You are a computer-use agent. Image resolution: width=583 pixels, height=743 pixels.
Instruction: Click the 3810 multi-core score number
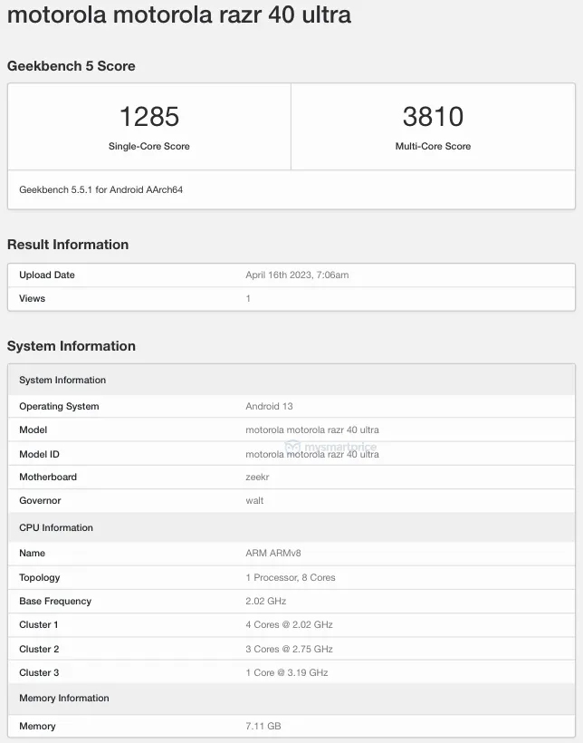click(433, 117)
